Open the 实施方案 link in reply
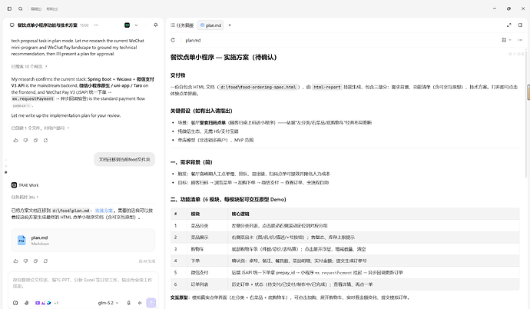 click(x=104, y=211)
